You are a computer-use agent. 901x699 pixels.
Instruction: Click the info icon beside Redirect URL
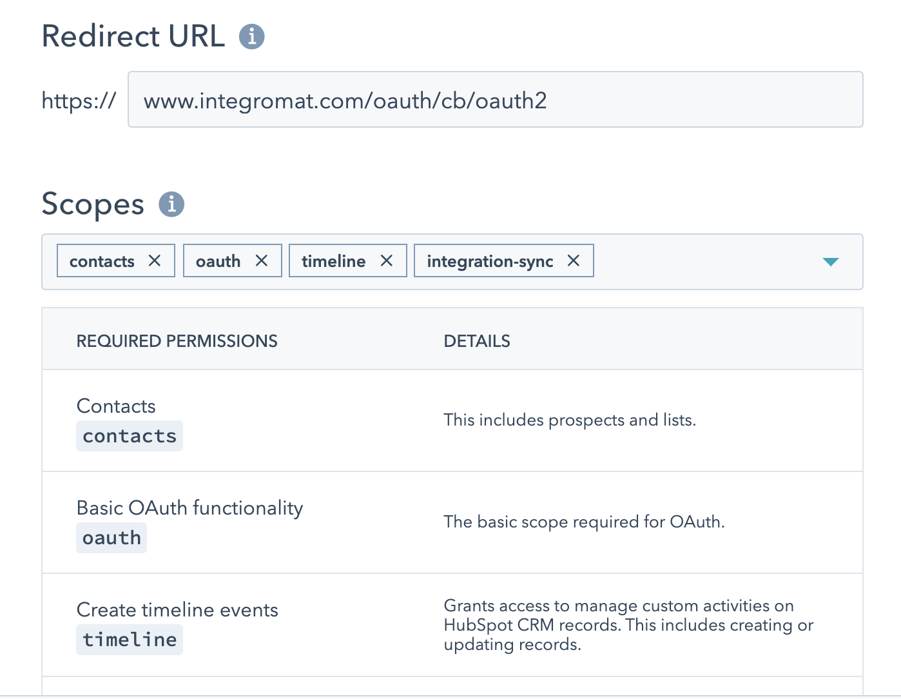(x=251, y=37)
